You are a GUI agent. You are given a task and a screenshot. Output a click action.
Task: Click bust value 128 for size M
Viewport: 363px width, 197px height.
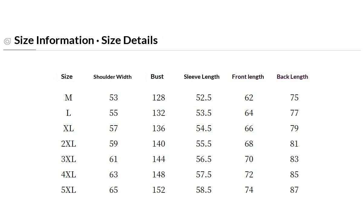pyautogui.click(x=159, y=98)
